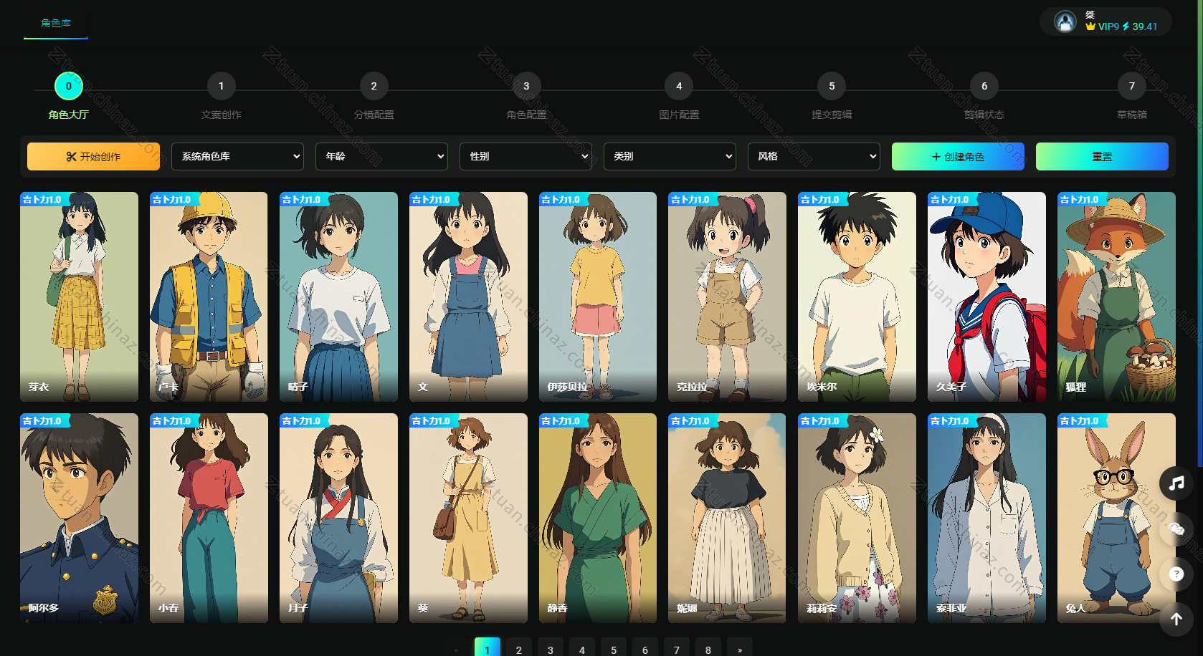
Task: Click the page vertical scrollbar
Action: 1200,233
